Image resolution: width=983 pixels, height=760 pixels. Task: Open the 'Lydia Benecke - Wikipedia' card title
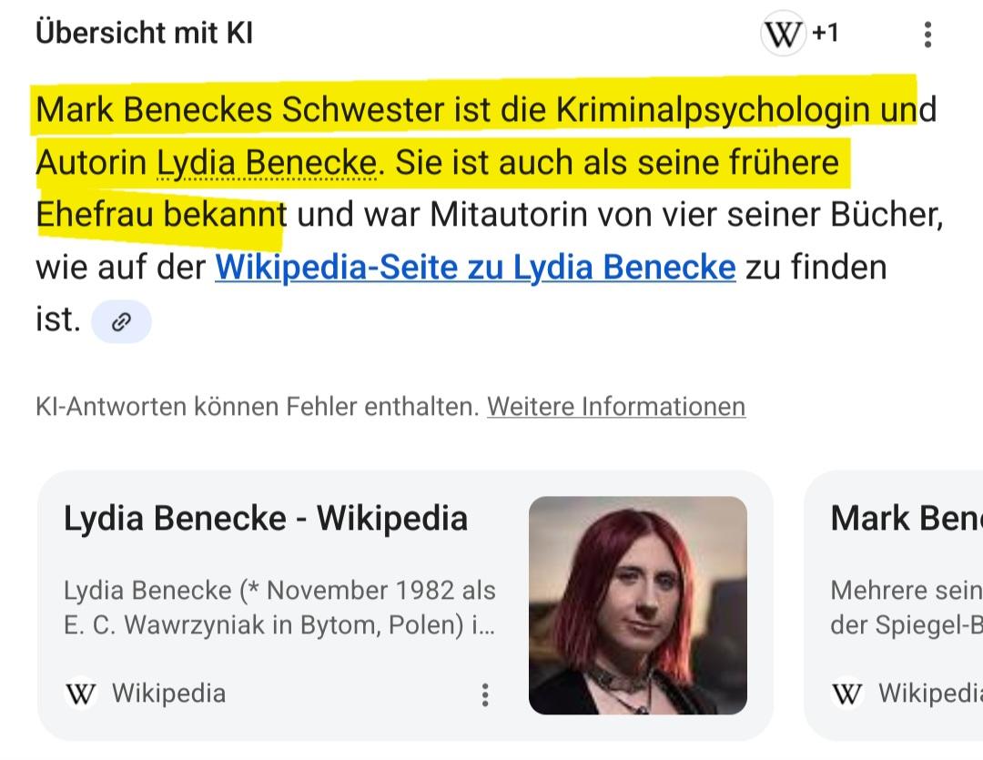266,519
